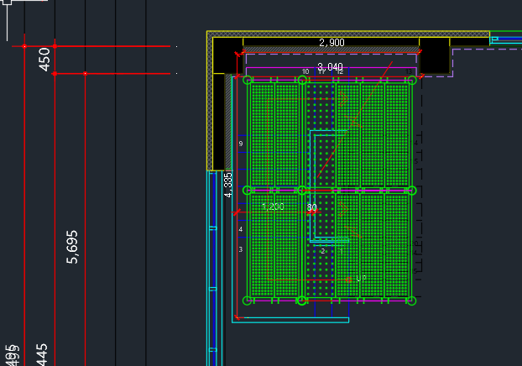522x366 pixels.
Task: Select the 80 dimension value
Action: [x=312, y=207]
